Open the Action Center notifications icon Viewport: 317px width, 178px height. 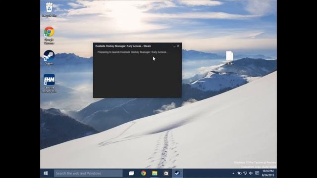pyautogui.click(x=257, y=173)
